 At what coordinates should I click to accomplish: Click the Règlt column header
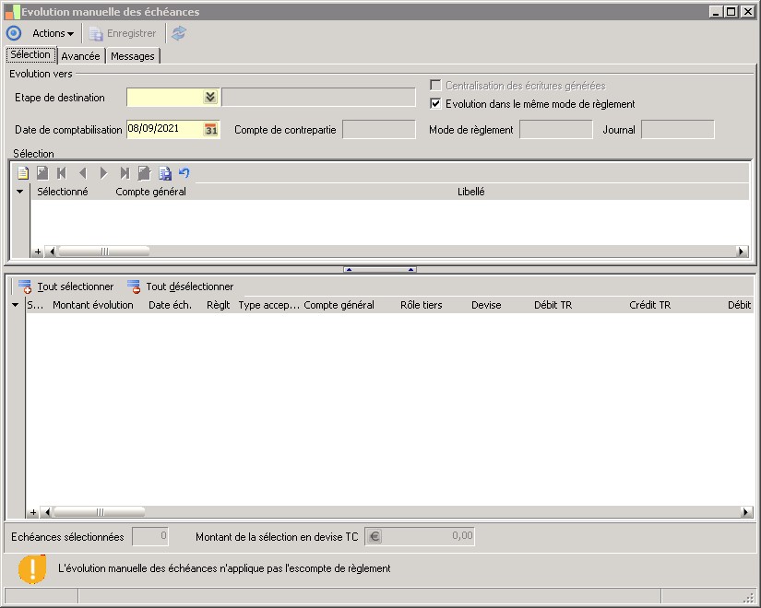(x=218, y=305)
